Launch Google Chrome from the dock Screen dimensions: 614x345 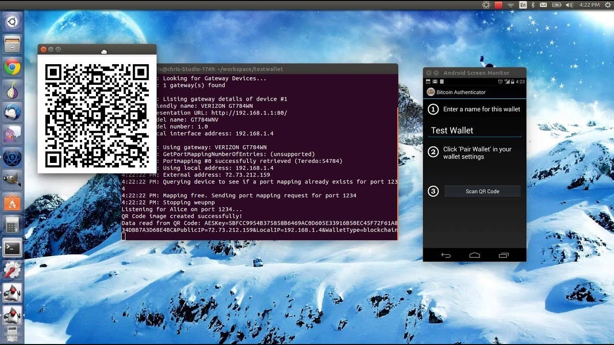point(12,68)
